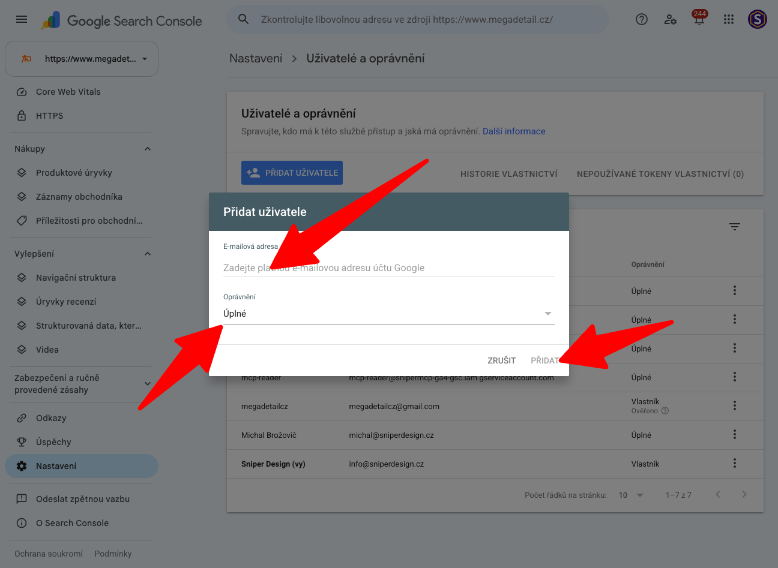Click the PŘIDAT UŽIVATELE button

pos(292,173)
